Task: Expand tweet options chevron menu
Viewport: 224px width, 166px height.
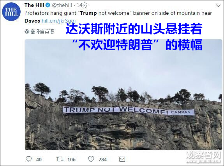Action: 218,6
